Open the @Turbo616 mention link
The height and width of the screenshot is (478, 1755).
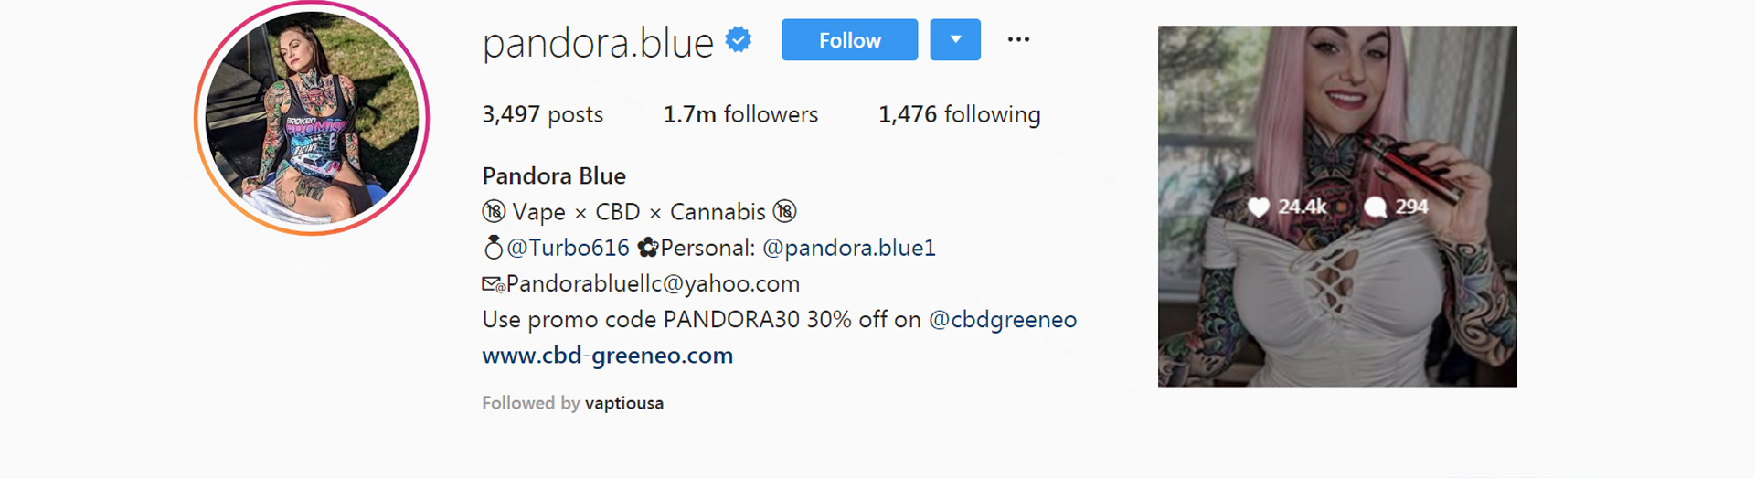(568, 248)
